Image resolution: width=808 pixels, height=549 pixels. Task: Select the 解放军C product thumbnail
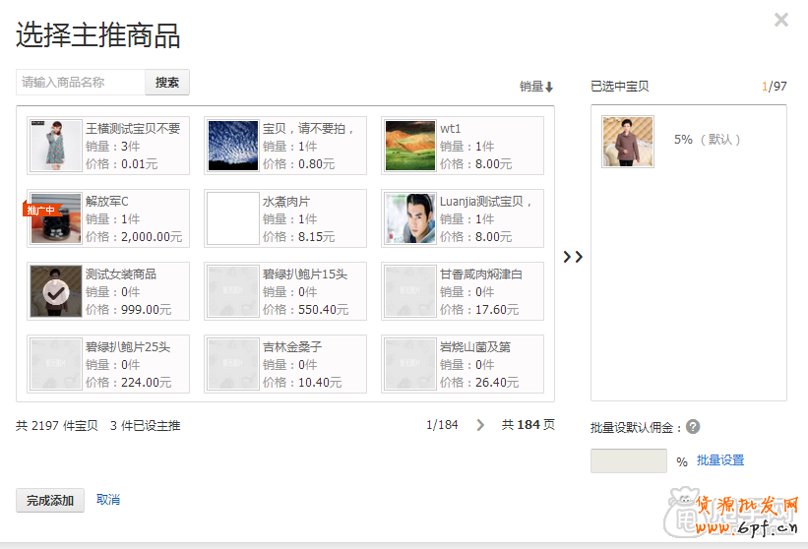pyautogui.click(x=56, y=218)
